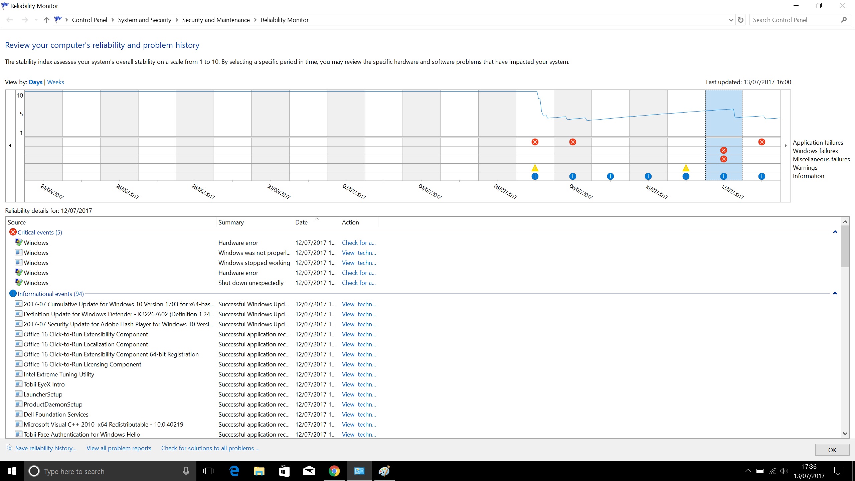855x481 pixels.
Task: Expand chevron after Control Panel breadcrumb
Action: 113,20
